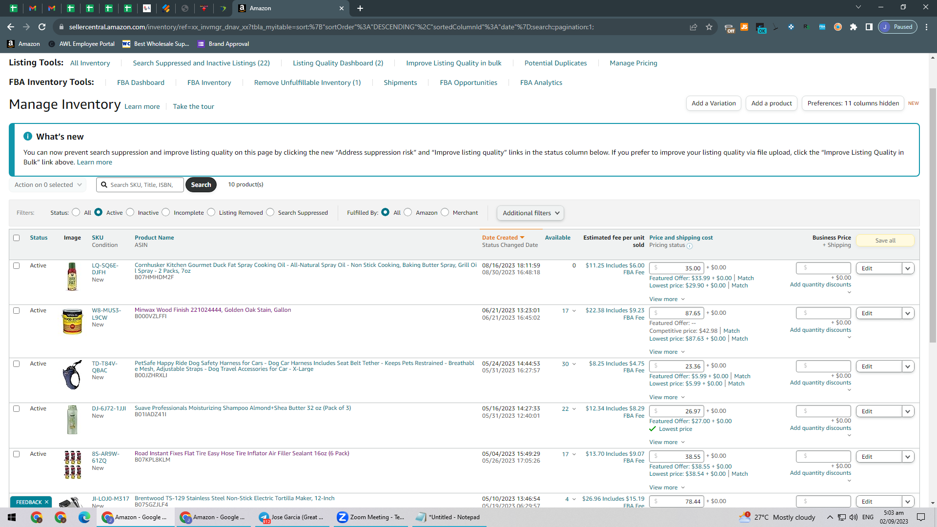Viewport: 937px width, 527px height.
Task: Click the page vertical scrollbar
Action: pyautogui.click(x=933, y=215)
